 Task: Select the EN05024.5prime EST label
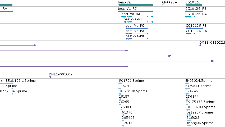click(199, 81)
